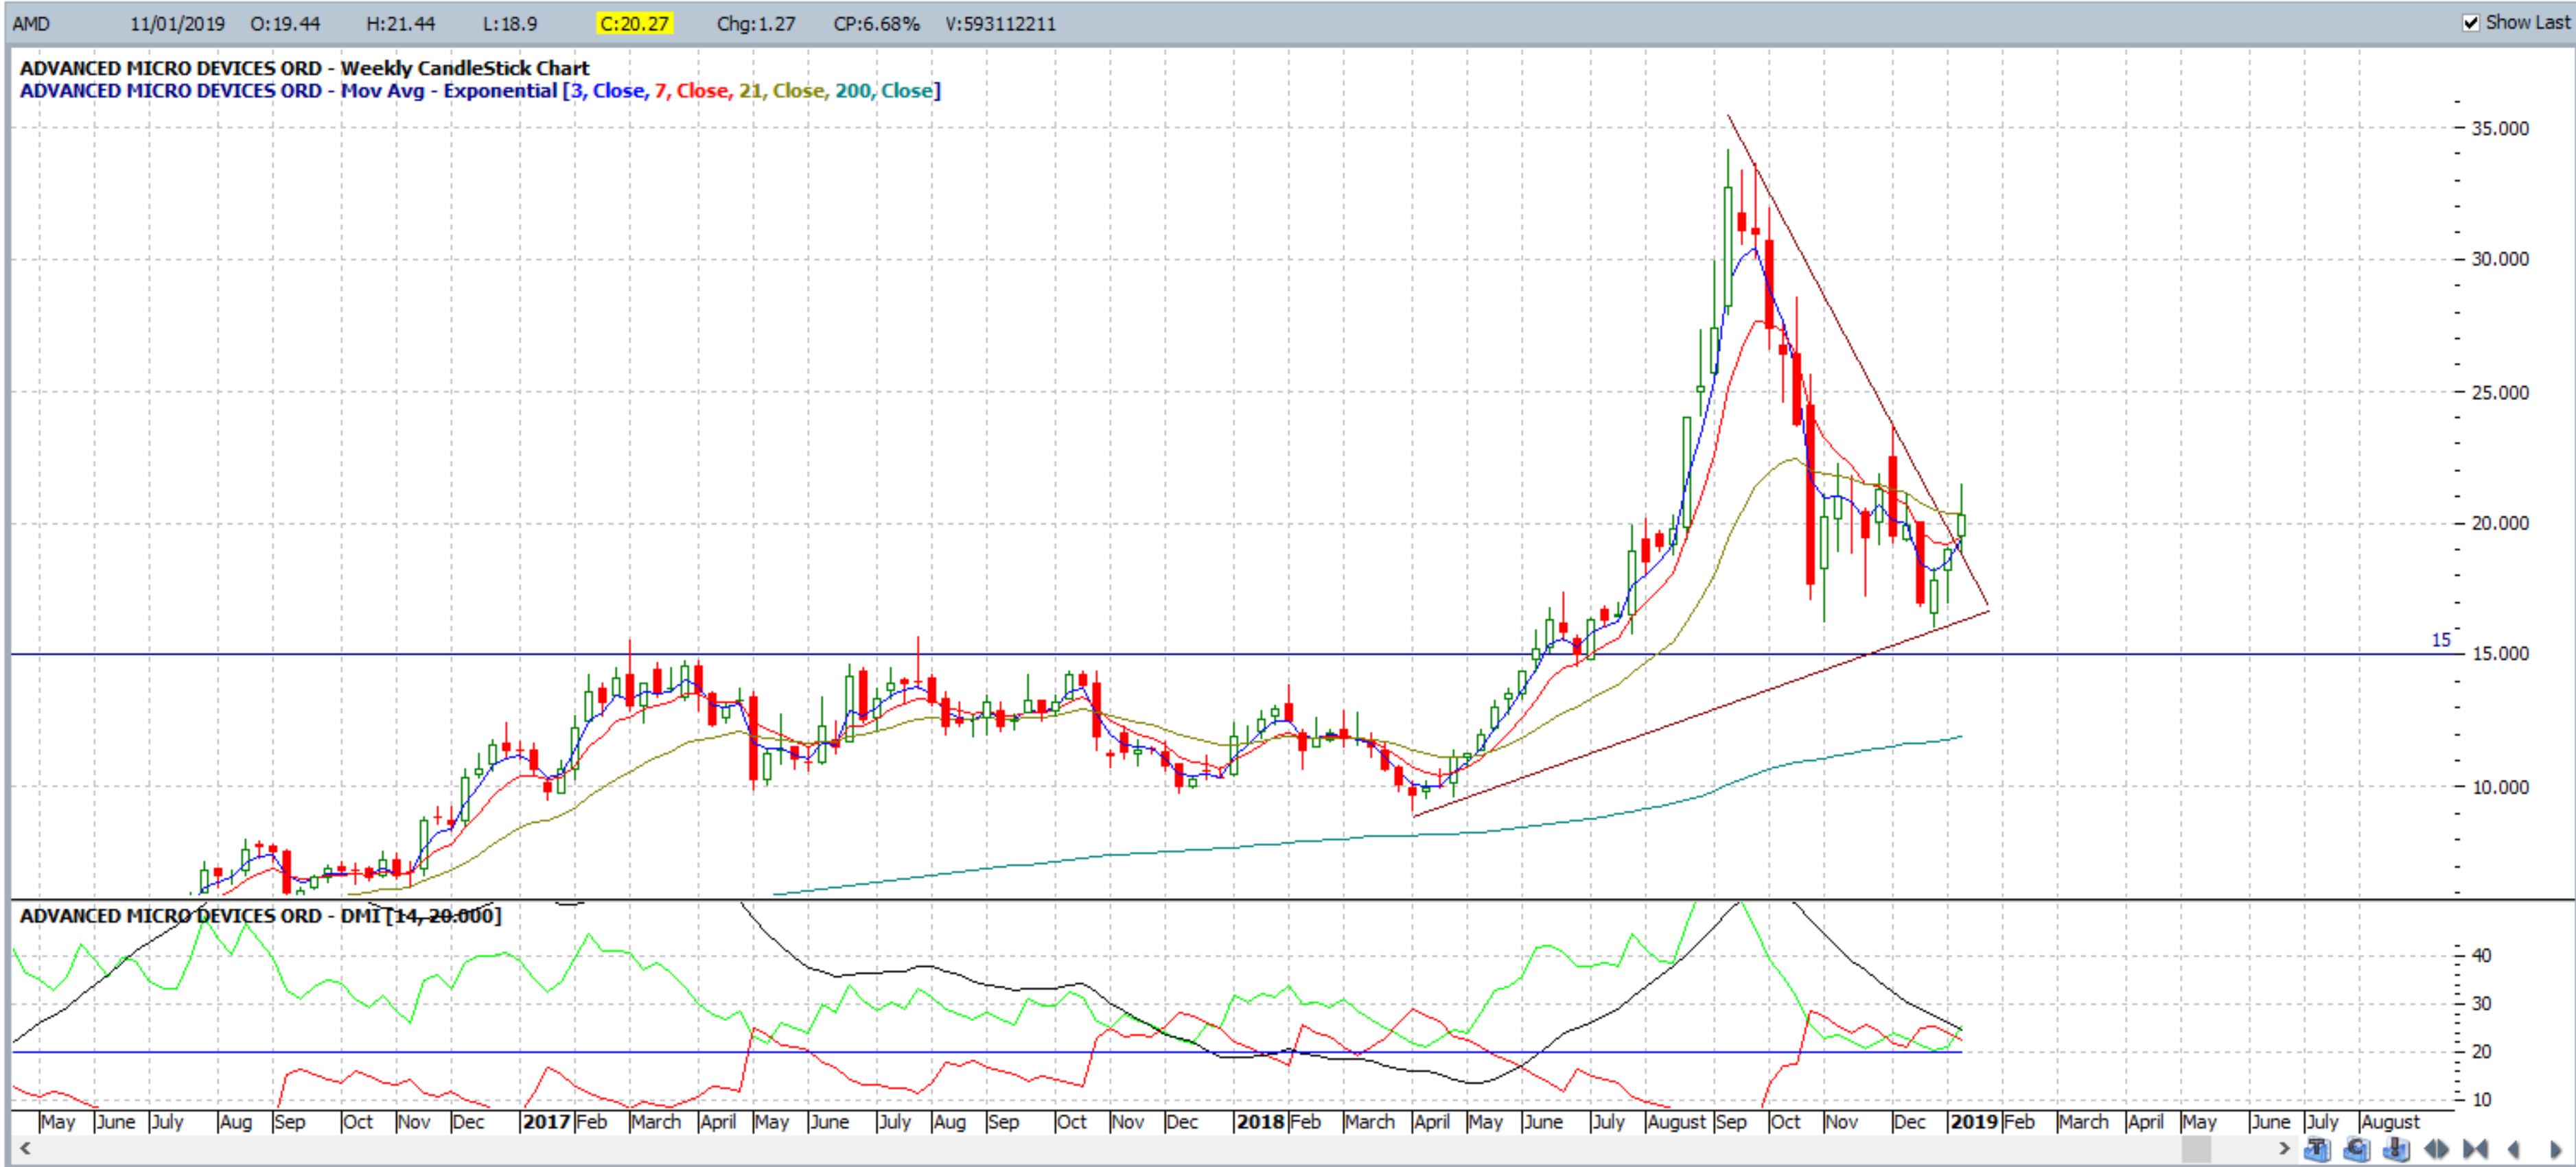Click the 35.000 price axis label
This screenshot has height=1167, width=2576.
(2500, 129)
